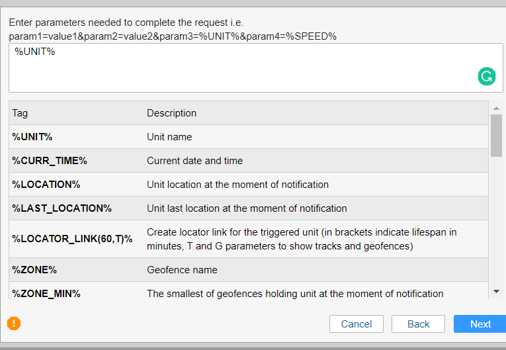Click the green Grammarly icon
Viewport: 506px width, 350px height.
point(486,76)
